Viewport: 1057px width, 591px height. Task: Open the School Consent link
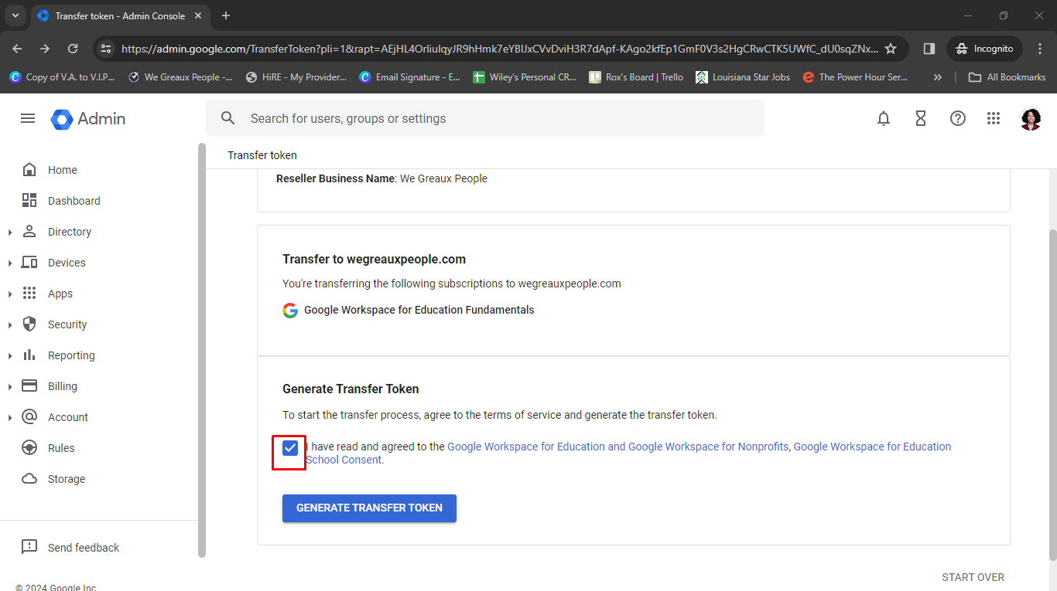(344, 459)
